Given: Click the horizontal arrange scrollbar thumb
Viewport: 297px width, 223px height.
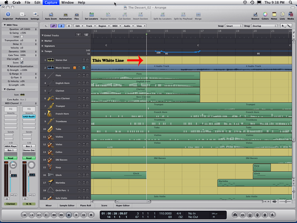Looking at the screenshot, I should coord(133,201).
